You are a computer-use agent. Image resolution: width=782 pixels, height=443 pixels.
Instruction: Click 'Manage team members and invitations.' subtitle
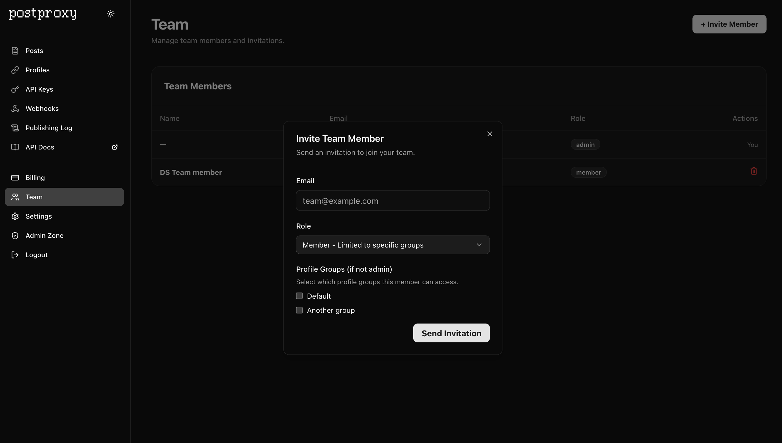click(x=218, y=41)
